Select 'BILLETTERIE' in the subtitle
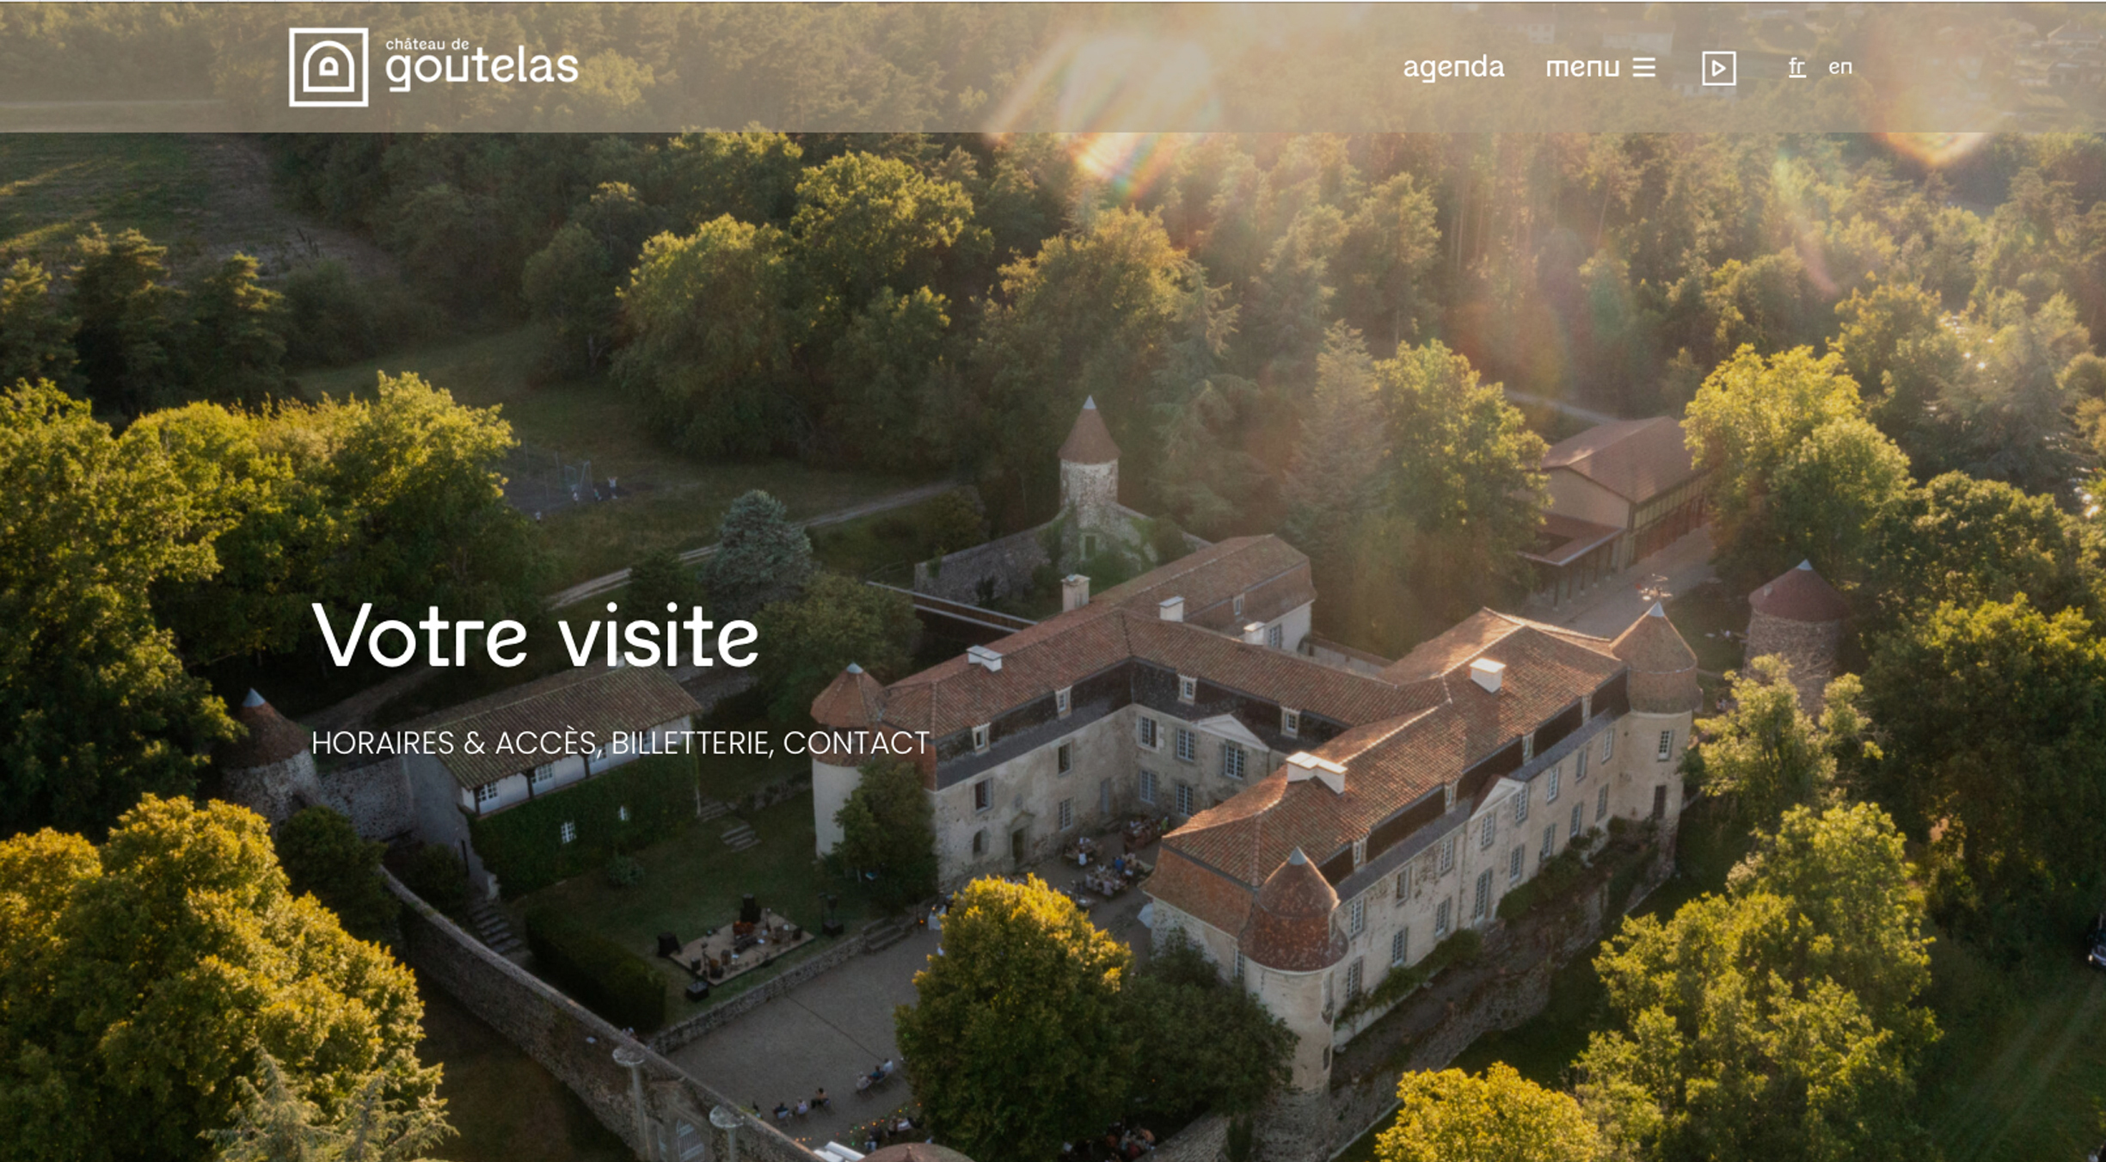 point(690,742)
